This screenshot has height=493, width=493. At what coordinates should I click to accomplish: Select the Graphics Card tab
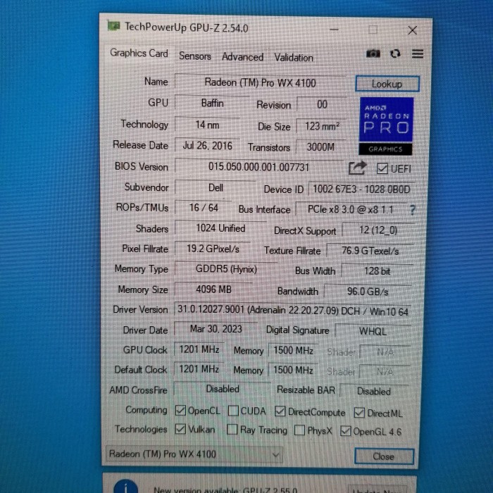pyautogui.click(x=139, y=53)
